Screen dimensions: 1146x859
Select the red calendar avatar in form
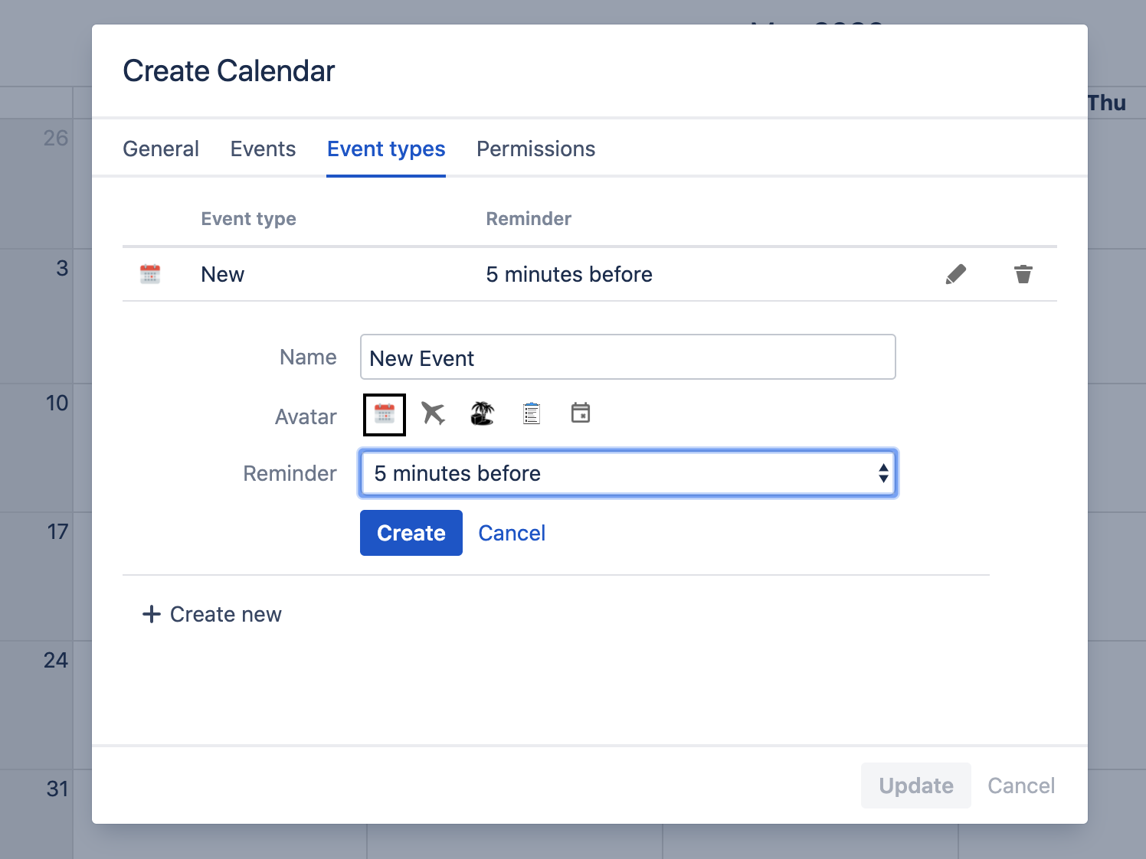pyautogui.click(x=385, y=415)
